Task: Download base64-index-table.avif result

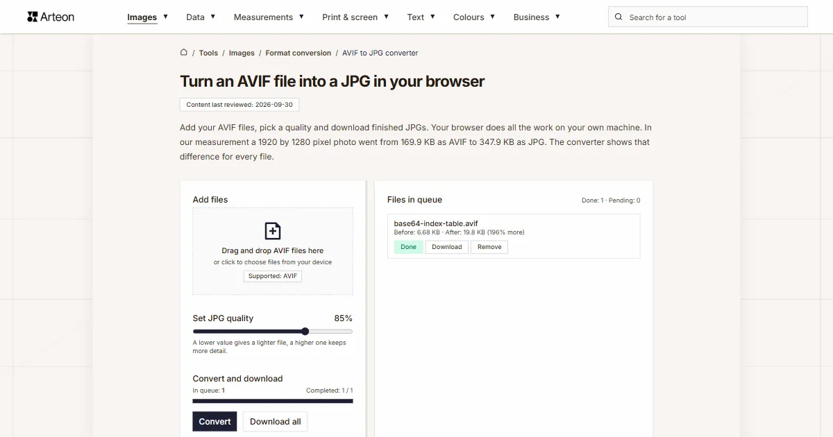Action: 447,247
